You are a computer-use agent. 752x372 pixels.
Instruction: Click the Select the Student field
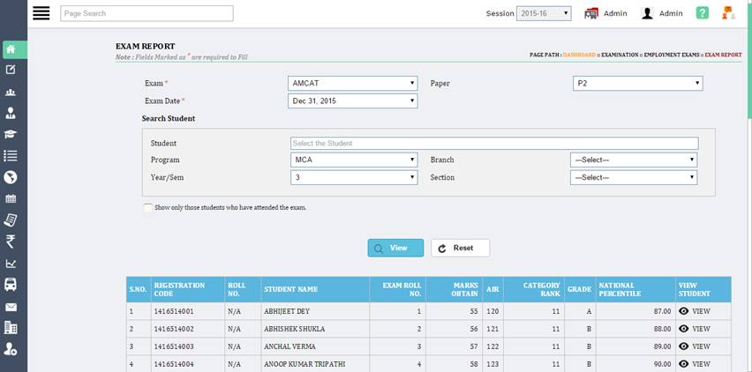493,143
